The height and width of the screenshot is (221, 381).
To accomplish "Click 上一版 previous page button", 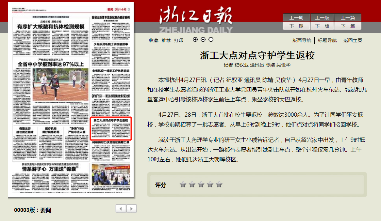I will [x=322, y=18].
